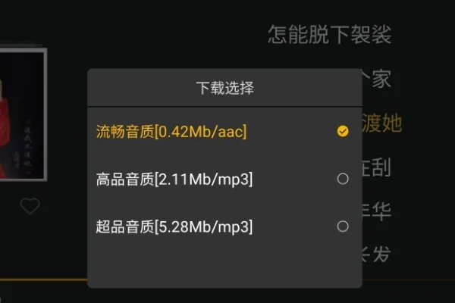The width and height of the screenshot is (455, 303).
Task: Tap the album cover thumbnail
Action: (23, 114)
